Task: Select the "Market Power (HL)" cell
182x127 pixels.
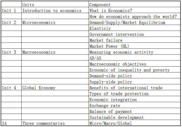Action: [x=134, y=46]
